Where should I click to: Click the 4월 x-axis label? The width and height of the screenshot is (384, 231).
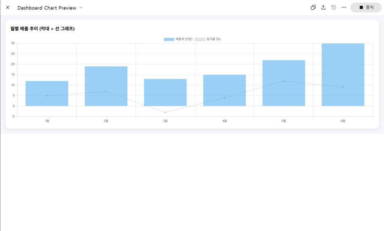pos(225,121)
